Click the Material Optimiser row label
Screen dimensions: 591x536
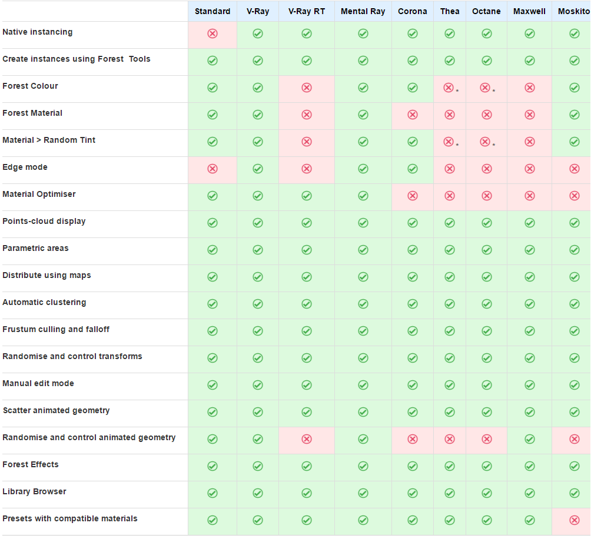click(x=39, y=194)
